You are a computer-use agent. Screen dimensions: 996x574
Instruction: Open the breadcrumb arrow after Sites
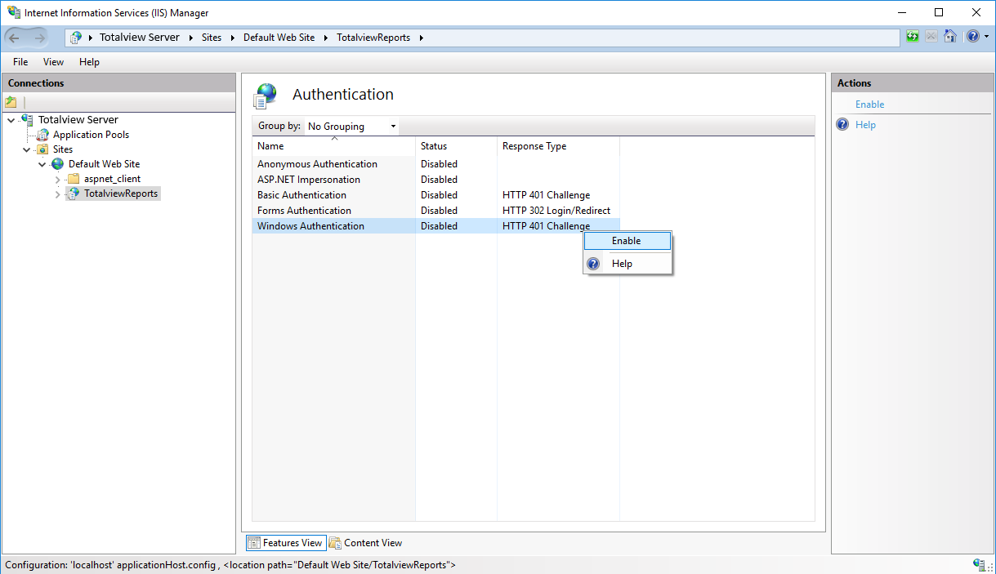[233, 38]
